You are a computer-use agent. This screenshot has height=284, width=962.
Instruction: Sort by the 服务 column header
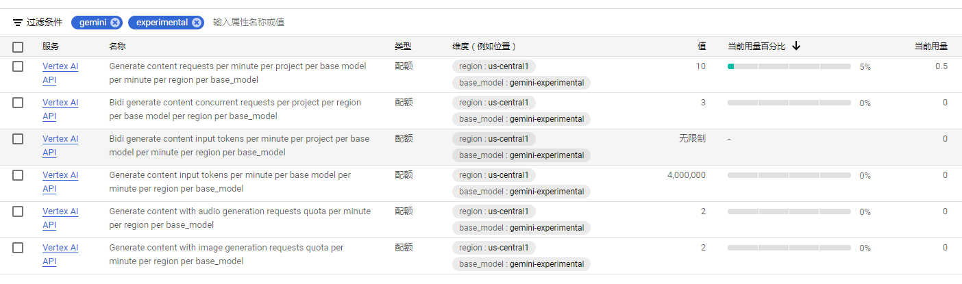(51, 47)
